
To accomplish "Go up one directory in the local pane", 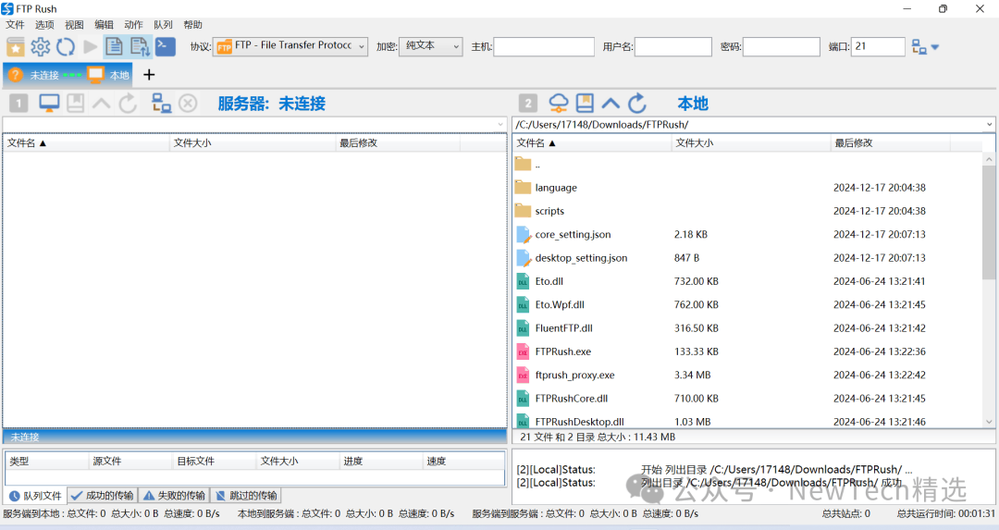I will [610, 103].
